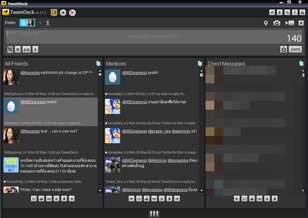This screenshot has height=218, width=308.
Task: Click the refresh icon in top toolbar
Action: coord(272,13)
